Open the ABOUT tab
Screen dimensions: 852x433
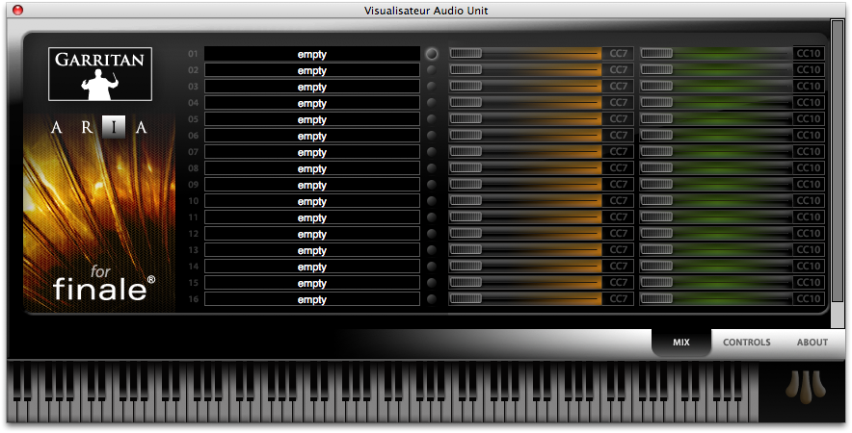pos(812,343)
